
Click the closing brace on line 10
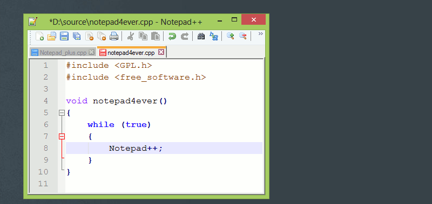[x=69, y=172]
